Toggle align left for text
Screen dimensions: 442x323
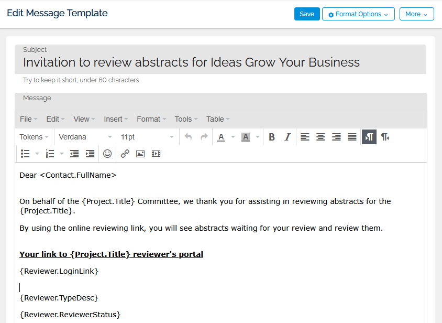click(305, 137)
